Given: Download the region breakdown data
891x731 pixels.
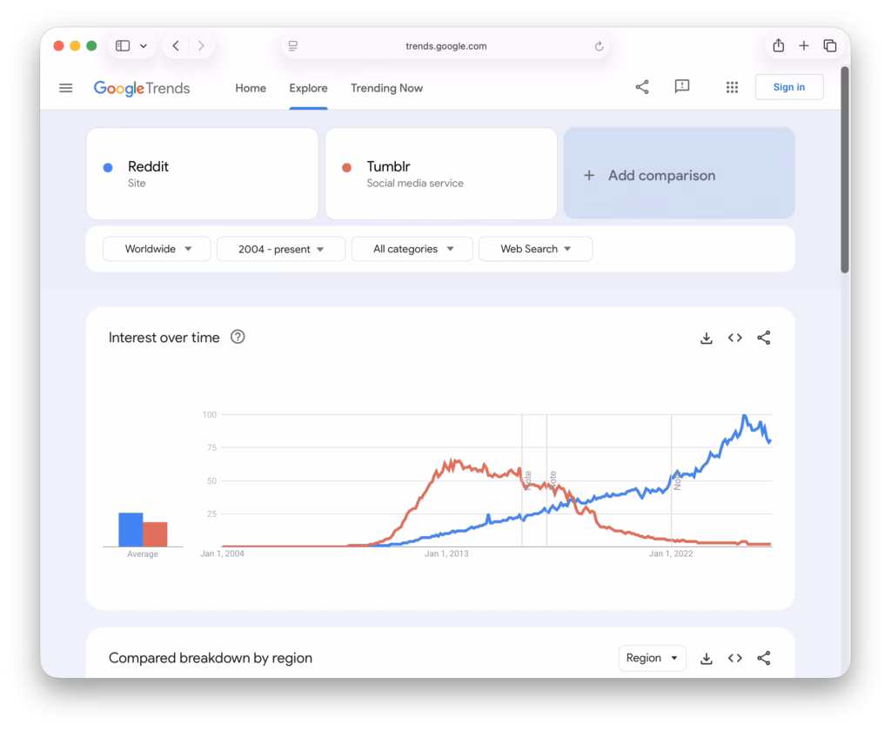Looking at the screenshot, I should pos(707,658).
